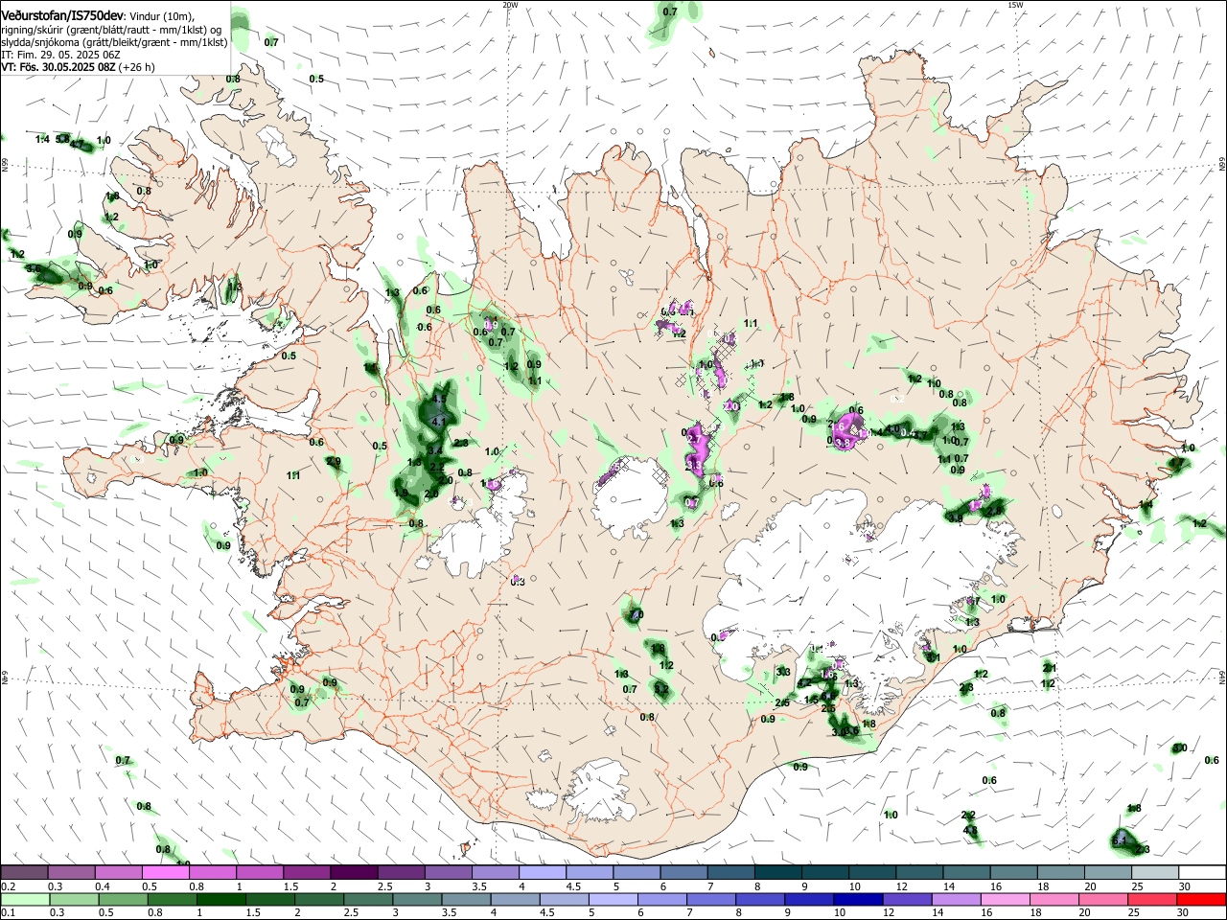This screenshot has height=920, width=1227.
Task: Pick the pale grey swatch labeled 25 in snow scale
Action: pyautogui.click(x=1154, y=873)
